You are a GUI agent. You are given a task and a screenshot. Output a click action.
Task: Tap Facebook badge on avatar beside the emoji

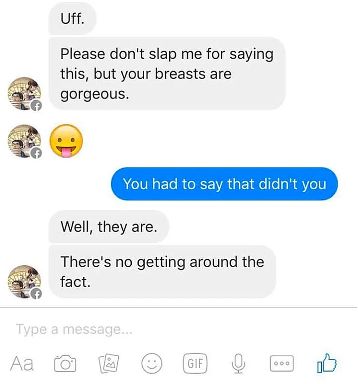pos(36,154)
